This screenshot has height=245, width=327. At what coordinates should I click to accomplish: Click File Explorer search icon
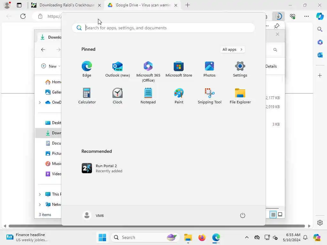[x=275, y=49]
